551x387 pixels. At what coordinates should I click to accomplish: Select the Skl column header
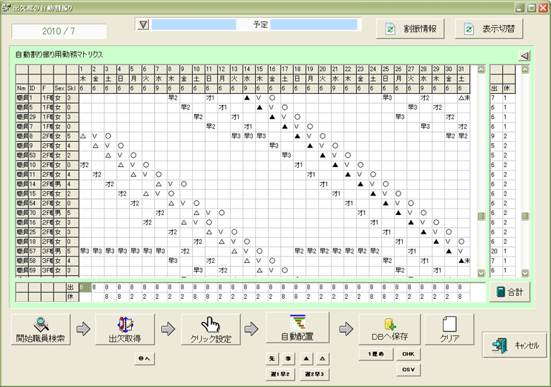coord(72,88)
